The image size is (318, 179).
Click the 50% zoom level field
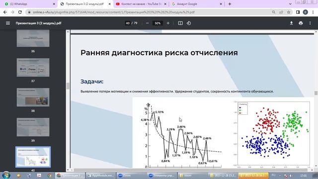click(158, 23)
